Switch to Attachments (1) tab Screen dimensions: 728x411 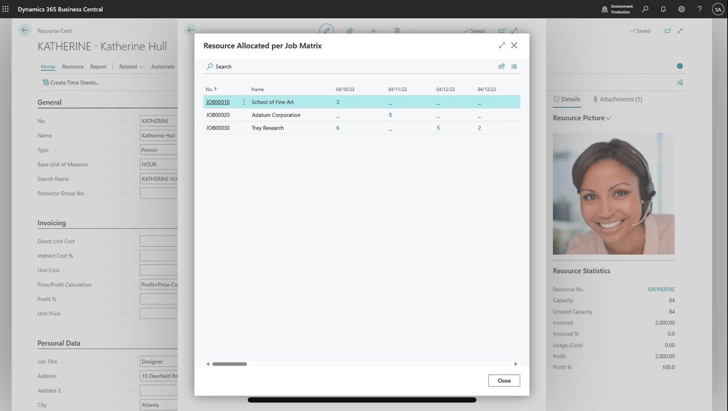[x=618, y=99]
